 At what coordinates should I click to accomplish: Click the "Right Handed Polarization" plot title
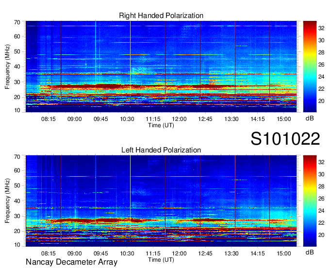click(161, 16)
